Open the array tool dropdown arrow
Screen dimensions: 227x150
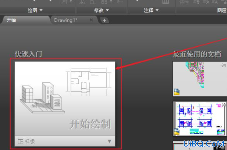point(111,2)
